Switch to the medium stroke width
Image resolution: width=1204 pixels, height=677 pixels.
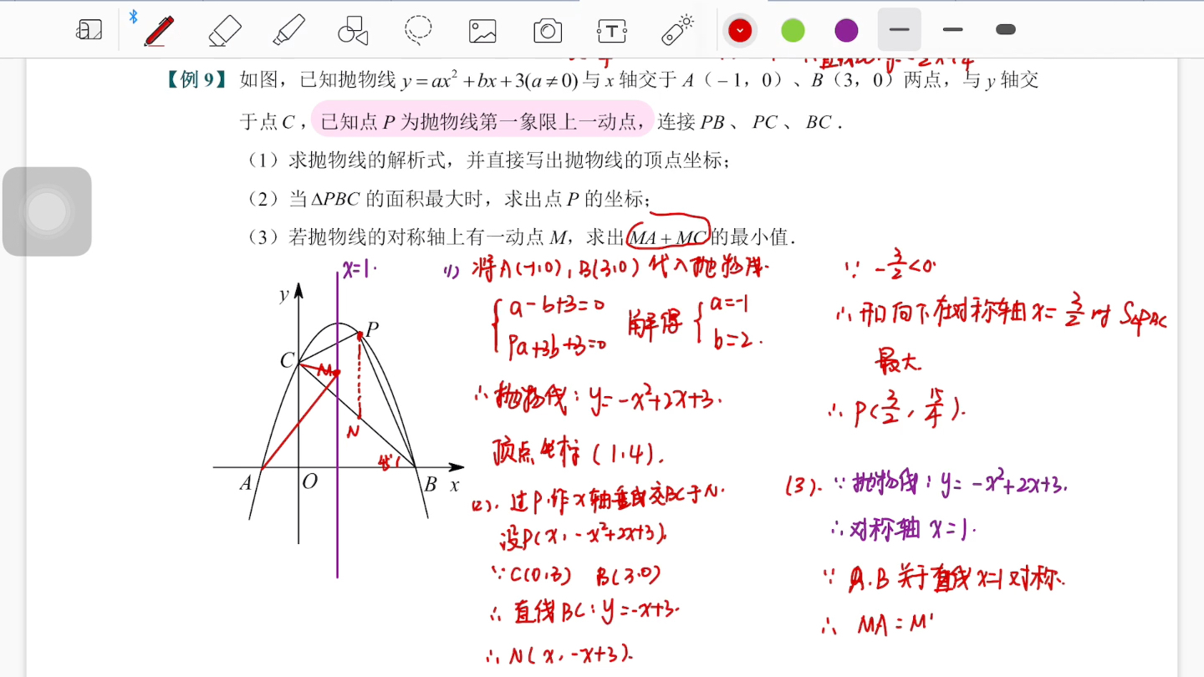[952, 29]
